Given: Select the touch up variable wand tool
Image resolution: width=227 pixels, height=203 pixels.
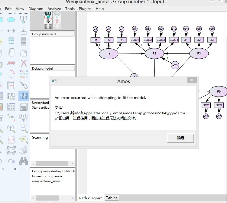Looking at the screenshot, I should (x=24, y=85).
